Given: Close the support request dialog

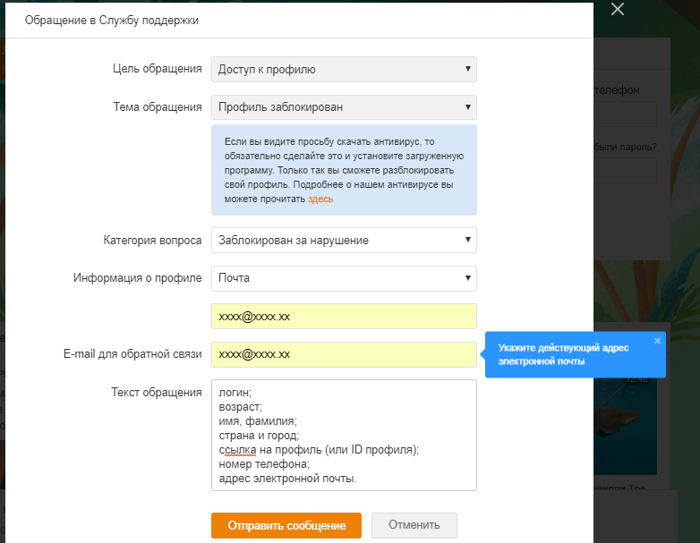Looking at the screenshot, I should tap(618, 10).
